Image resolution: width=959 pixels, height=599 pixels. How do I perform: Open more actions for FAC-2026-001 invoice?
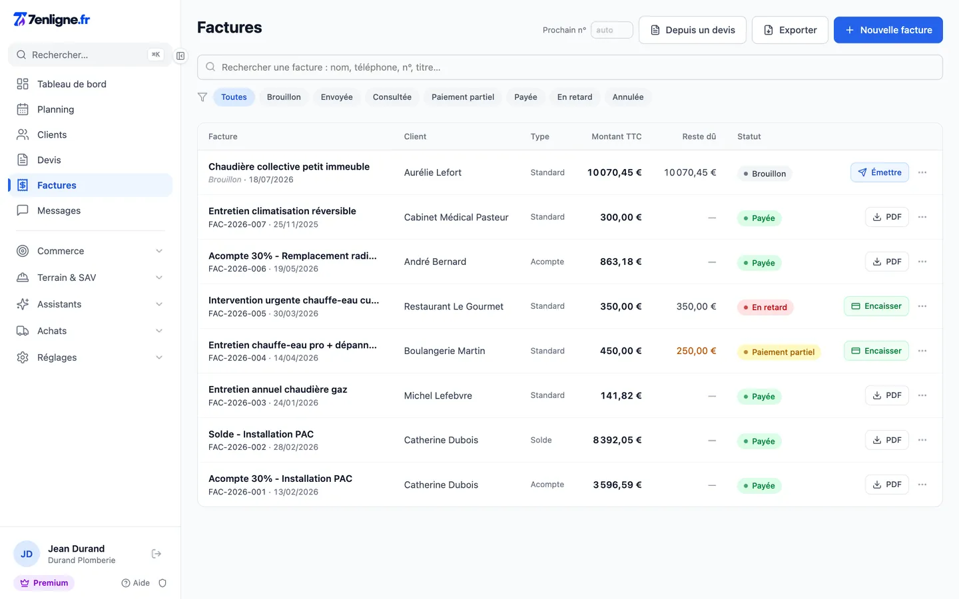(x=922, y=485)
